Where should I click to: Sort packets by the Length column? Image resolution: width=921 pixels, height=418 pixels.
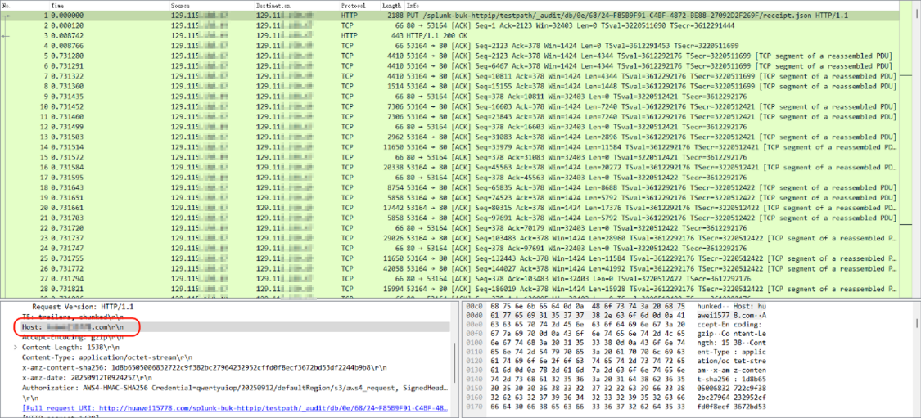391,6
